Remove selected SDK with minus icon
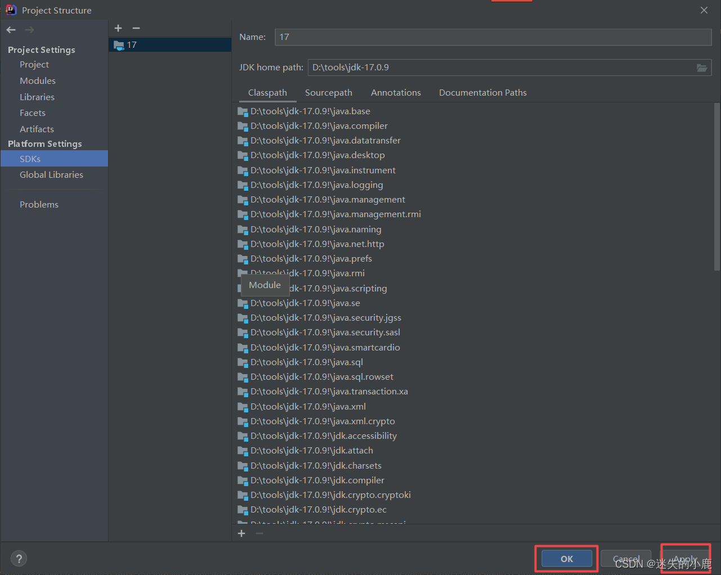Screen dimensions: 721x575 pyautogui.click(x=136, y=28)
